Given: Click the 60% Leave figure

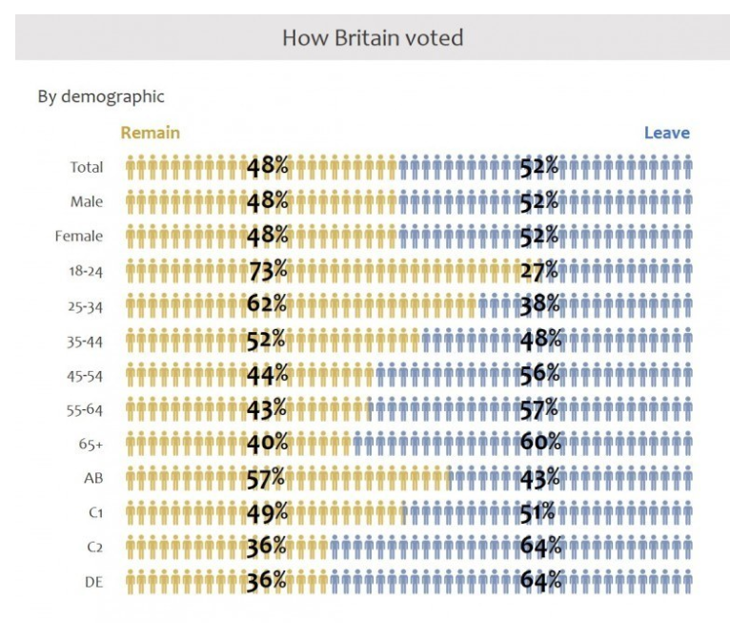Looking at the screenshot, I should click(540, 443).
